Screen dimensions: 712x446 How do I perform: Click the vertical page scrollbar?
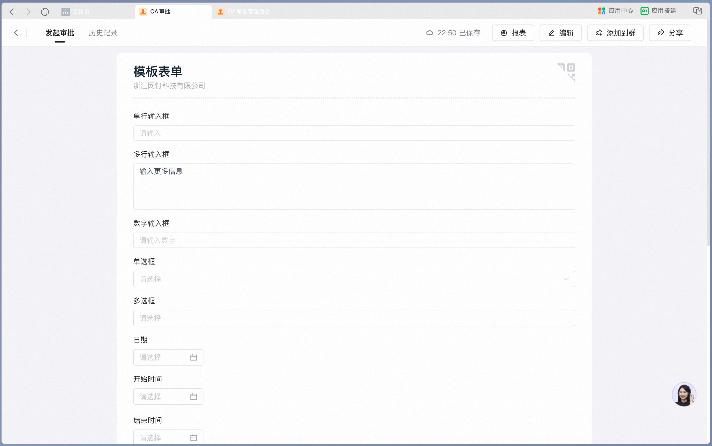point(708,133)
